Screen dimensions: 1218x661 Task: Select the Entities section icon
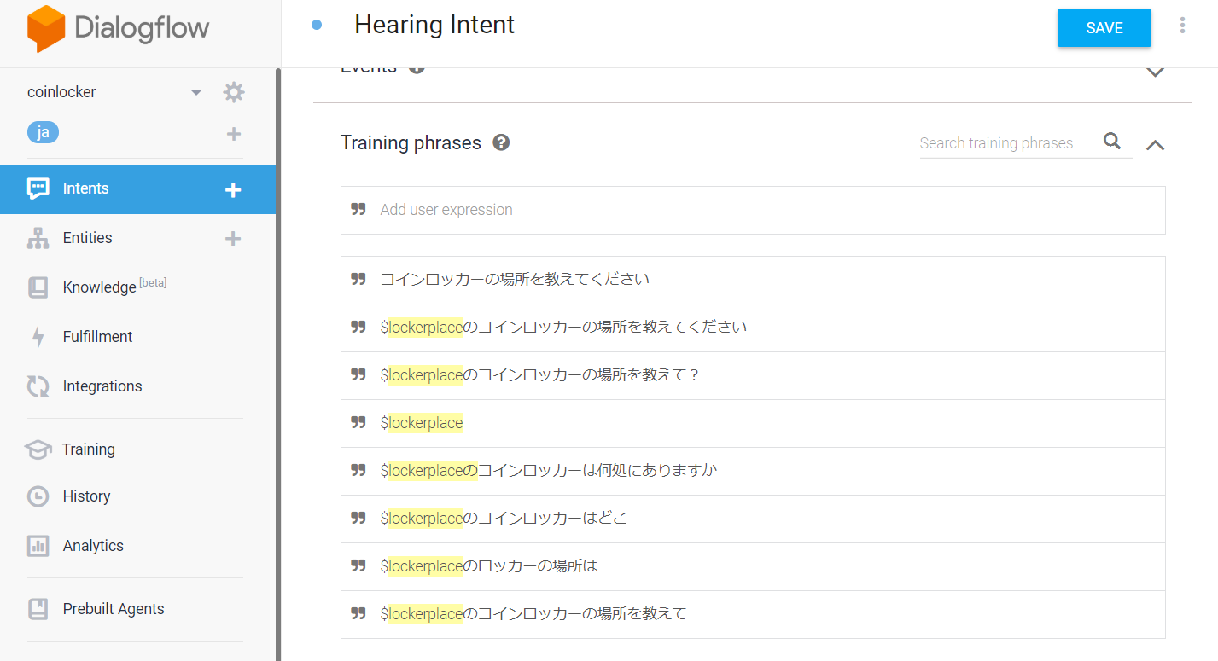pyautogui.click(x=38, y=238)
